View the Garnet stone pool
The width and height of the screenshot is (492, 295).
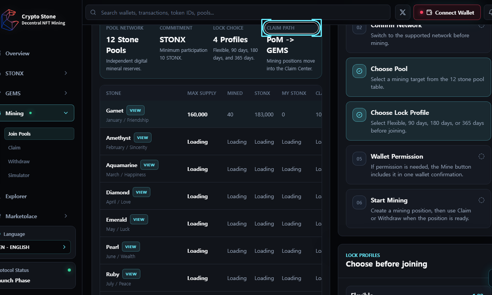[x=135, y=111]
